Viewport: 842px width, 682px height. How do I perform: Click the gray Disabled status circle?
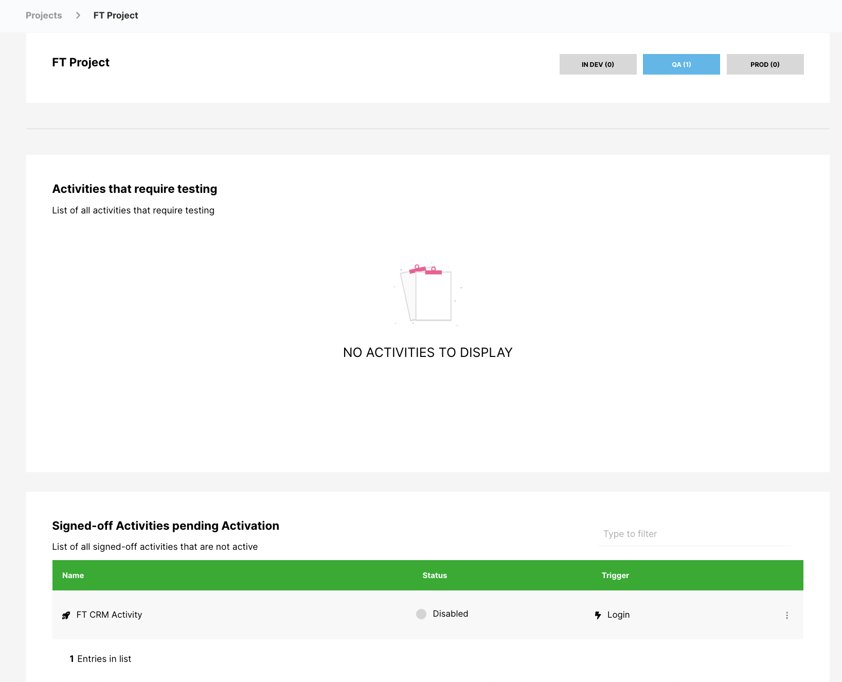pos(421,614)
